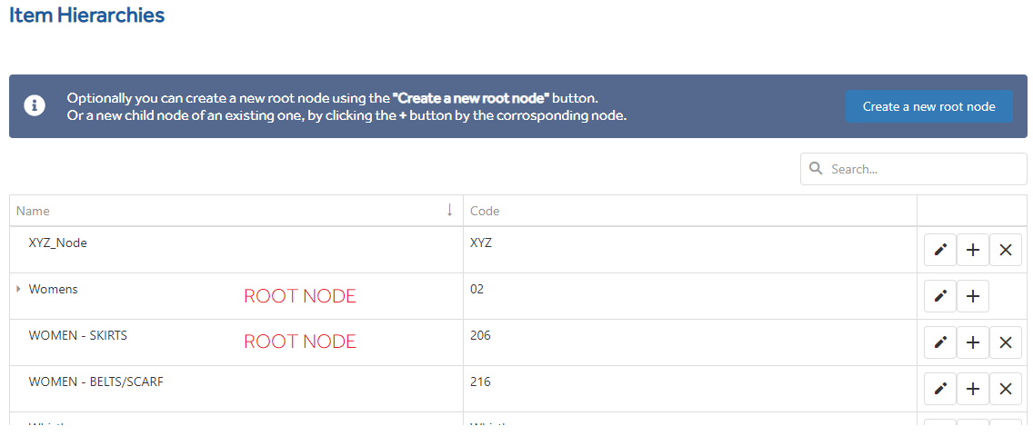Screen dimensions: 1033x436
Task: Toggle the Name column sort arrow
Action: pyautogui.click(x=450, y=211)
